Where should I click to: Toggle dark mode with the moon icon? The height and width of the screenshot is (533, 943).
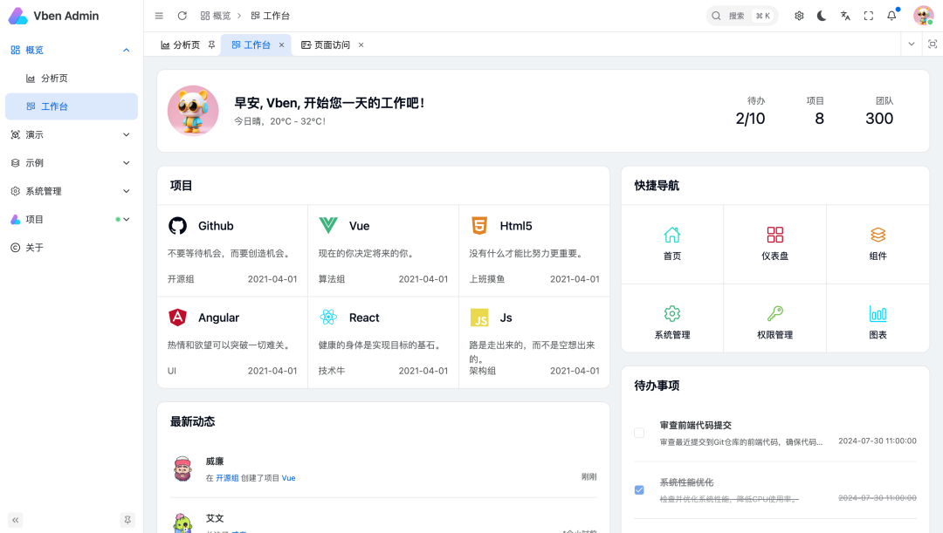click(822, 15)
